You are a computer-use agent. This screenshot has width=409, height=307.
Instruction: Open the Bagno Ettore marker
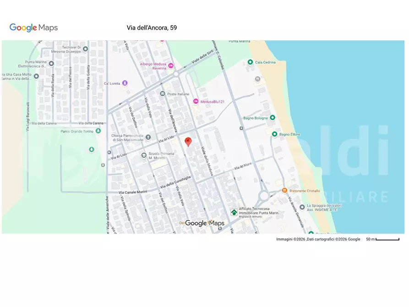click(x=274, y=134)
